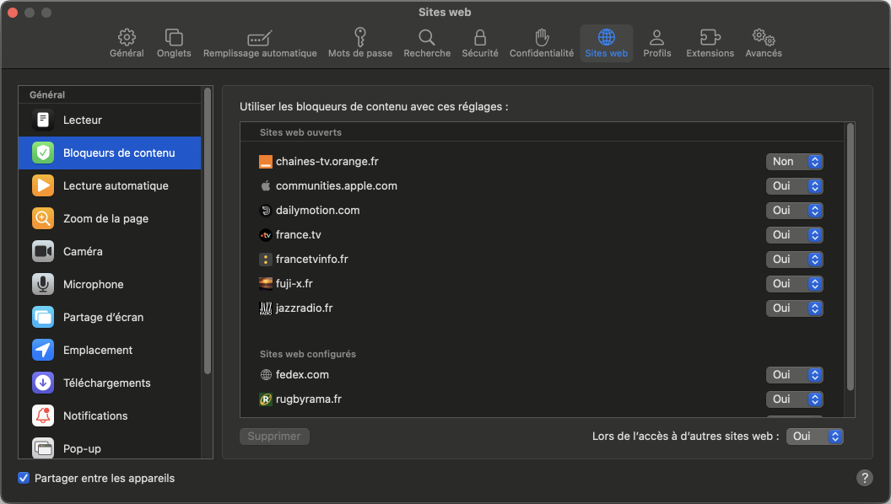Image resolution: width=891 pixels, height=504 pixels.
Task: Select the fuji-x.fr site row
Action: [x=542, y=284]
